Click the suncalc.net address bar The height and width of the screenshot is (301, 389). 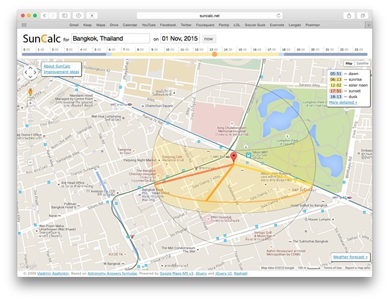[209, 16]
